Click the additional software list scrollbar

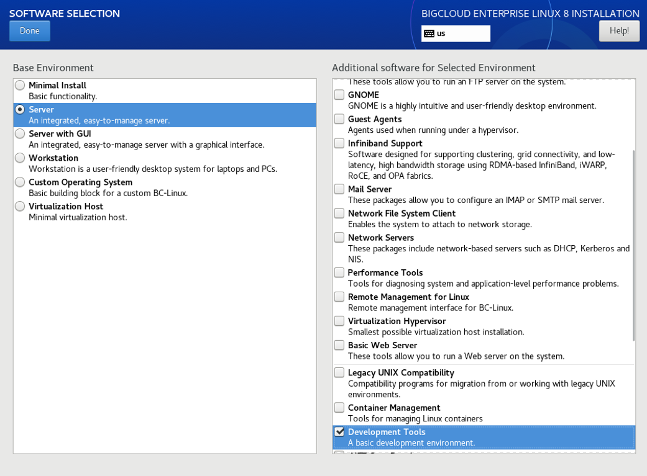[x=633, y=246]
